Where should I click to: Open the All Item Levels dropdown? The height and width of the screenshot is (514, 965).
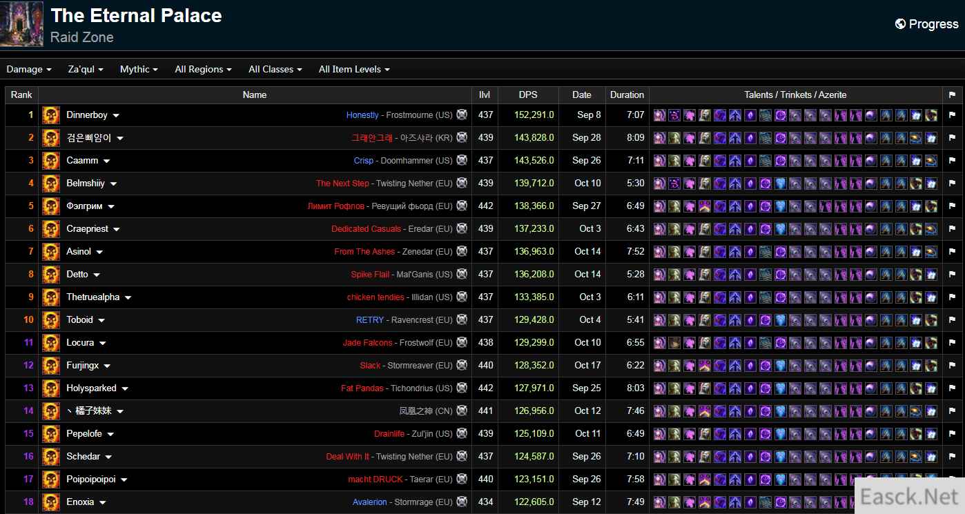(x=354, y=70)
